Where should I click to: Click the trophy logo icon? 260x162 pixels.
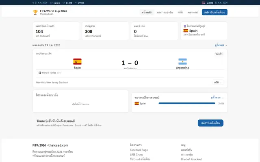35,13
